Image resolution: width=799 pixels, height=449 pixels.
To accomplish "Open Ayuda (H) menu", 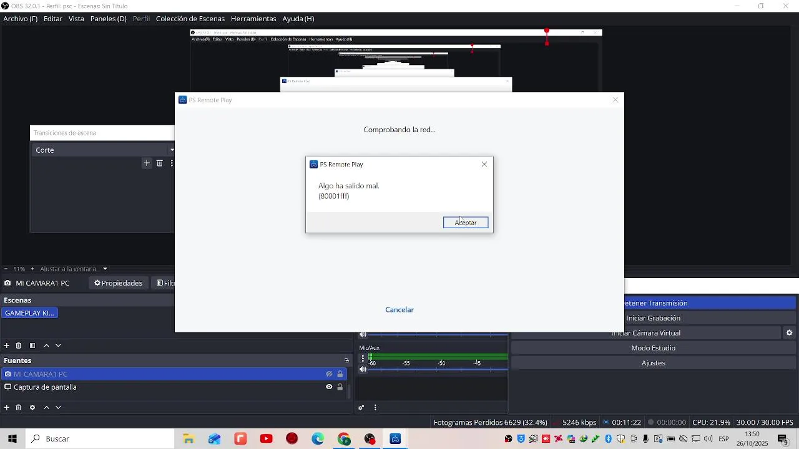I will click(x=298, y=19).
